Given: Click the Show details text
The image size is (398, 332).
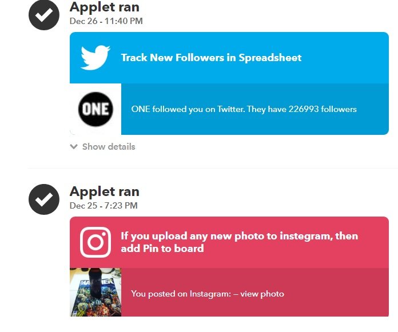Looking at the screenshot, I should point(109,147).
